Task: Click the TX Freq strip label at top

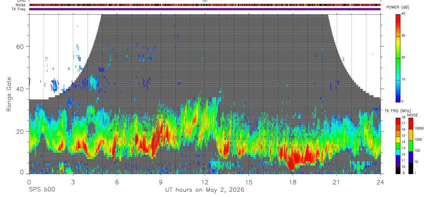Action: 18,9
